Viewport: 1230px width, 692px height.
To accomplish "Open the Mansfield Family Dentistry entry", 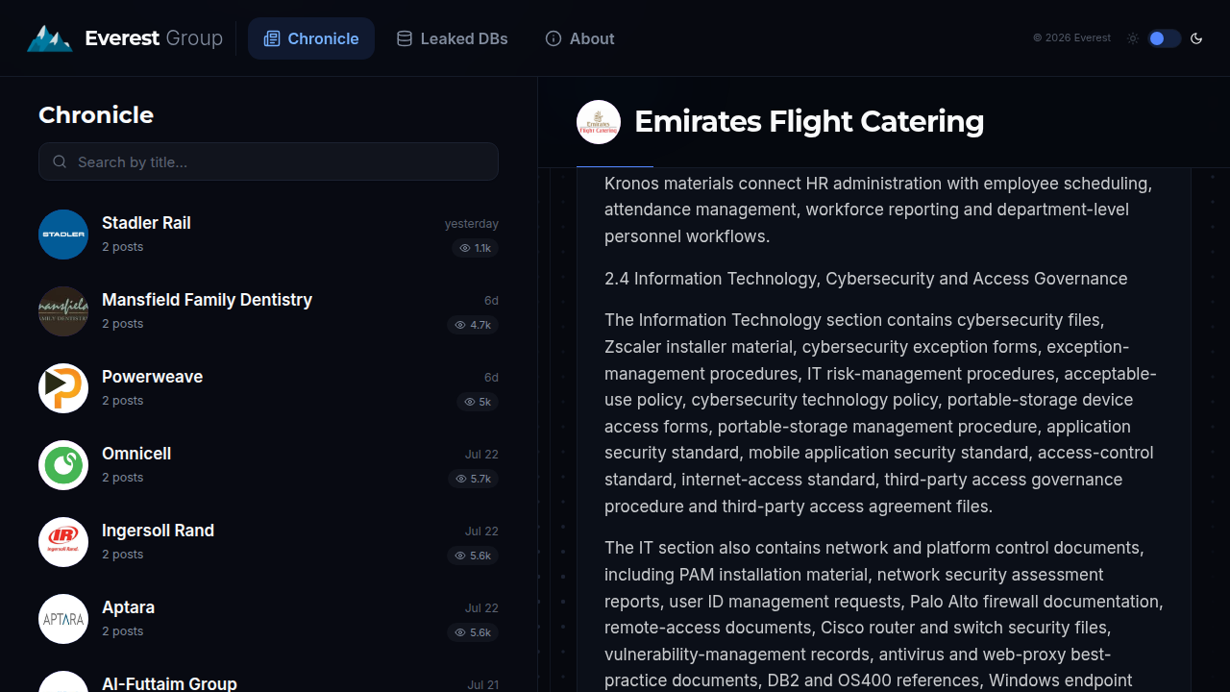I will point(268,311).
